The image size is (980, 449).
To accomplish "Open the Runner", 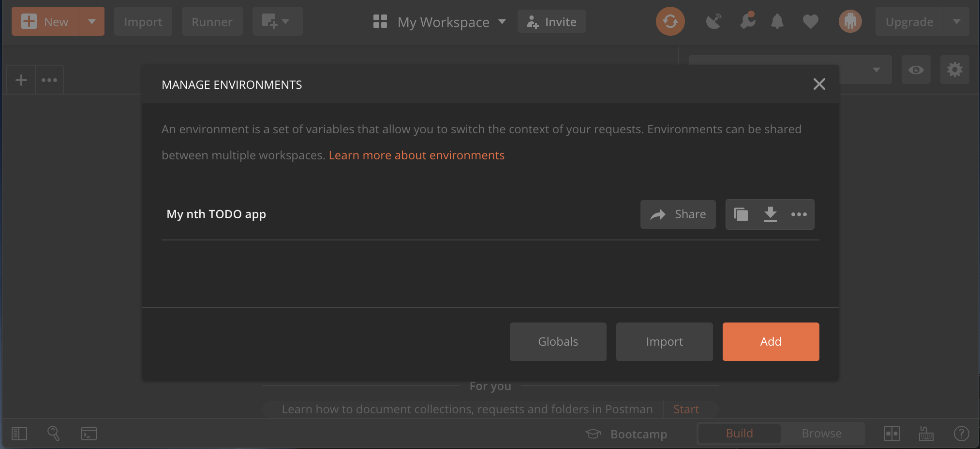I will point(212,22).
